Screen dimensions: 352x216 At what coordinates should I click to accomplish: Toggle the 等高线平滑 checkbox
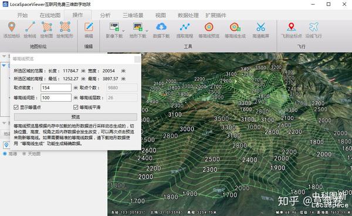[x=76, y=107]
